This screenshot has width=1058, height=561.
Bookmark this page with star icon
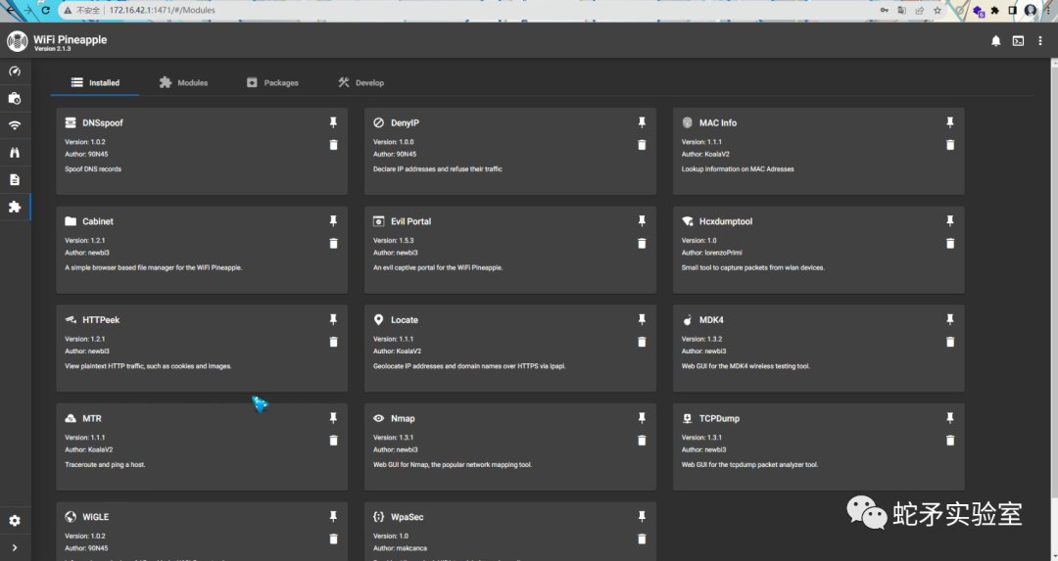[x=938, y=10]
